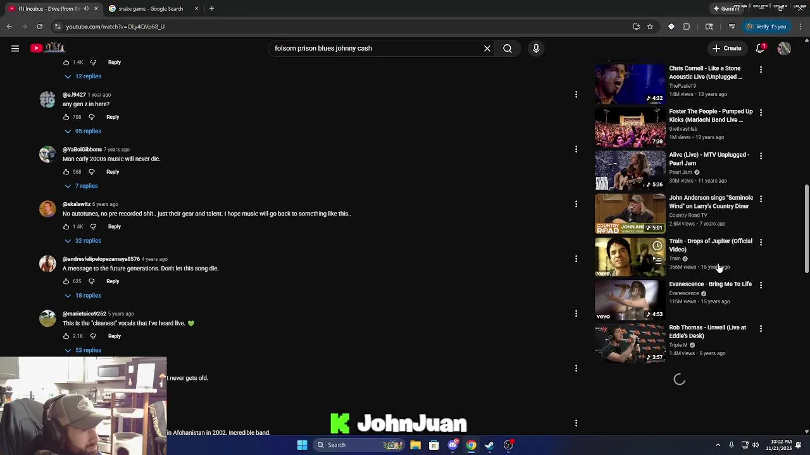810x455 pixels.
Task: Like the comment by @YaBoiGibbons
Action: coord(66,172)
